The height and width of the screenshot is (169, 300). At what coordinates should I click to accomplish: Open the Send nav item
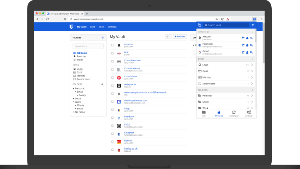[x=92, y=27]
